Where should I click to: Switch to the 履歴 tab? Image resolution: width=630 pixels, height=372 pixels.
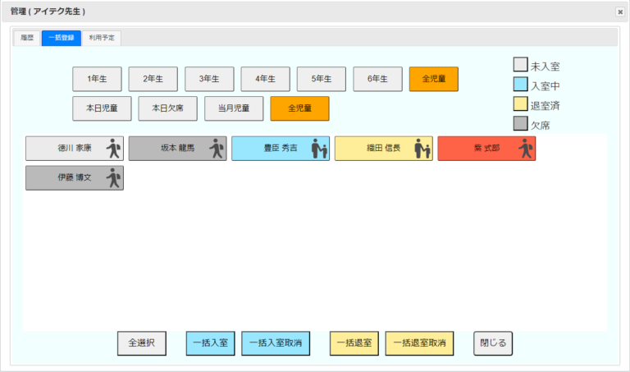pos(27,38)
